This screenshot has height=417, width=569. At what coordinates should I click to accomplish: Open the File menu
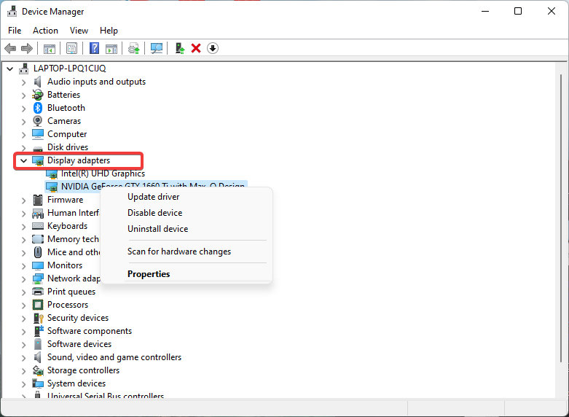(x=15, y=31)
